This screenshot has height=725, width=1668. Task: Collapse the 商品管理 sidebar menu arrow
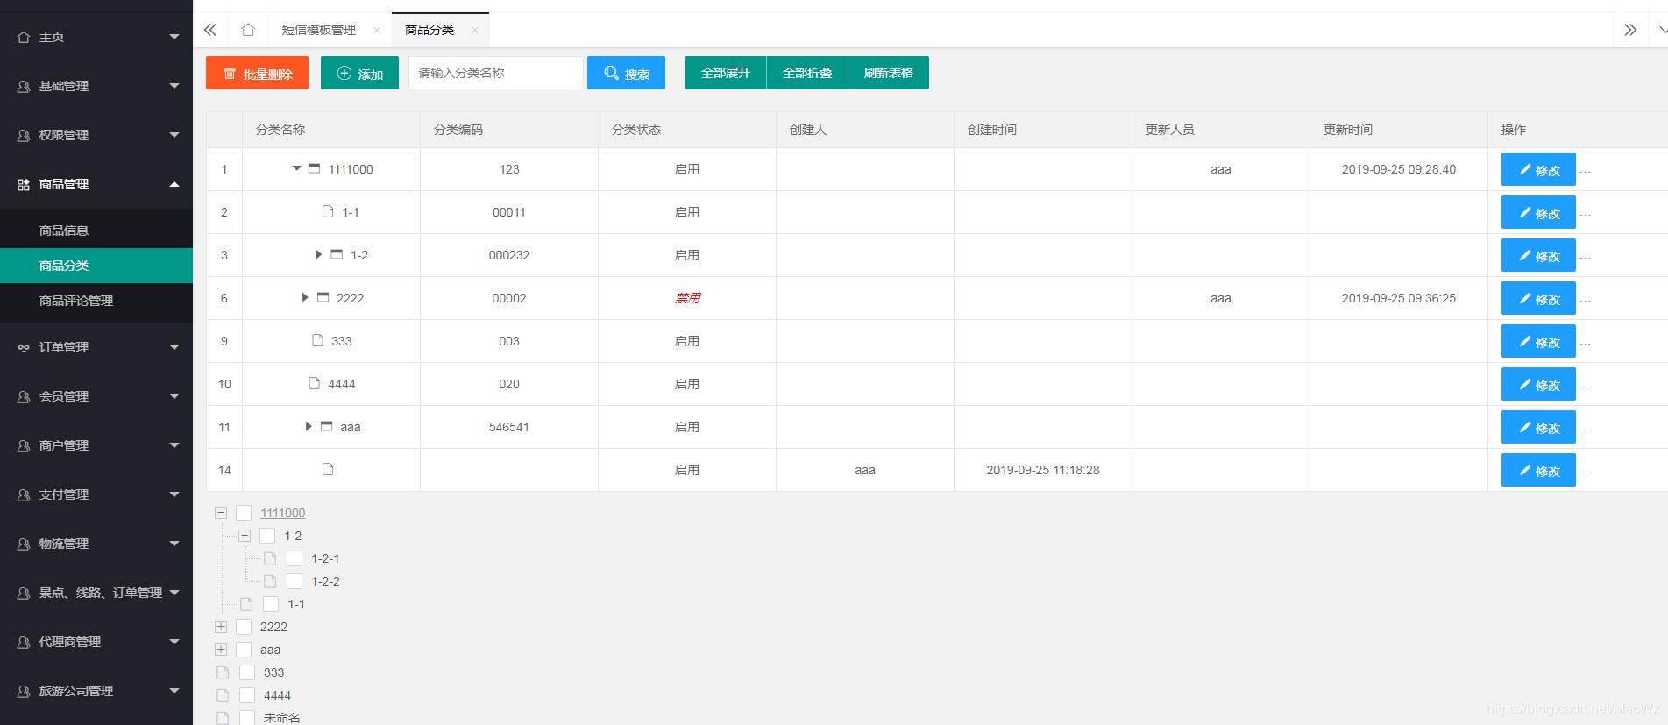pos(174,184)
